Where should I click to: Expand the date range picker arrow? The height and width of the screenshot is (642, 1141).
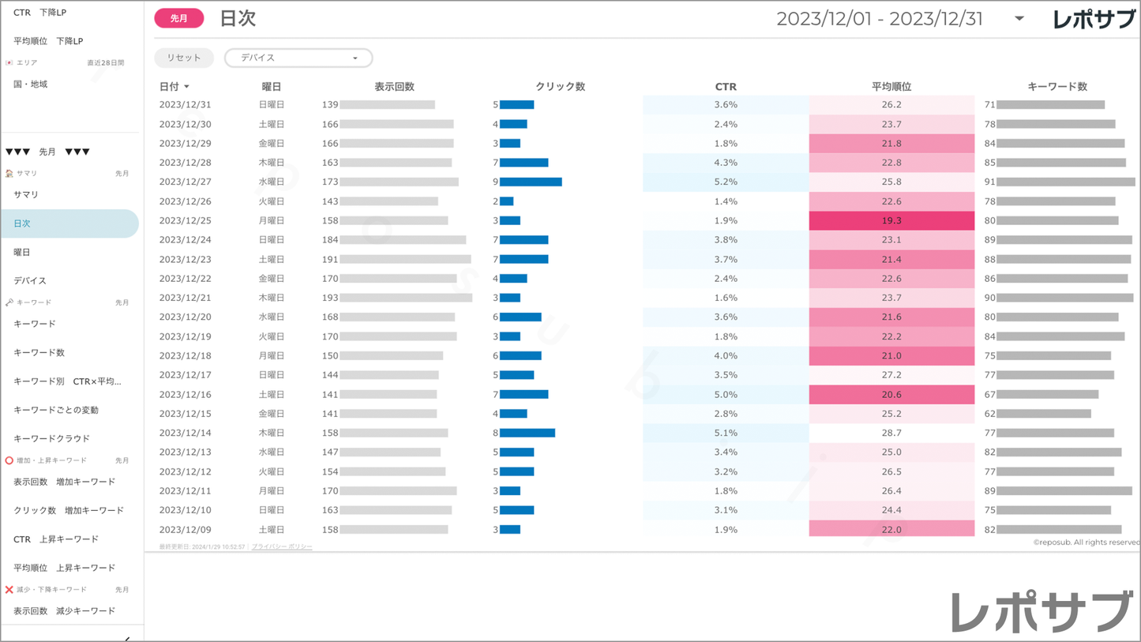(1019, 19)
